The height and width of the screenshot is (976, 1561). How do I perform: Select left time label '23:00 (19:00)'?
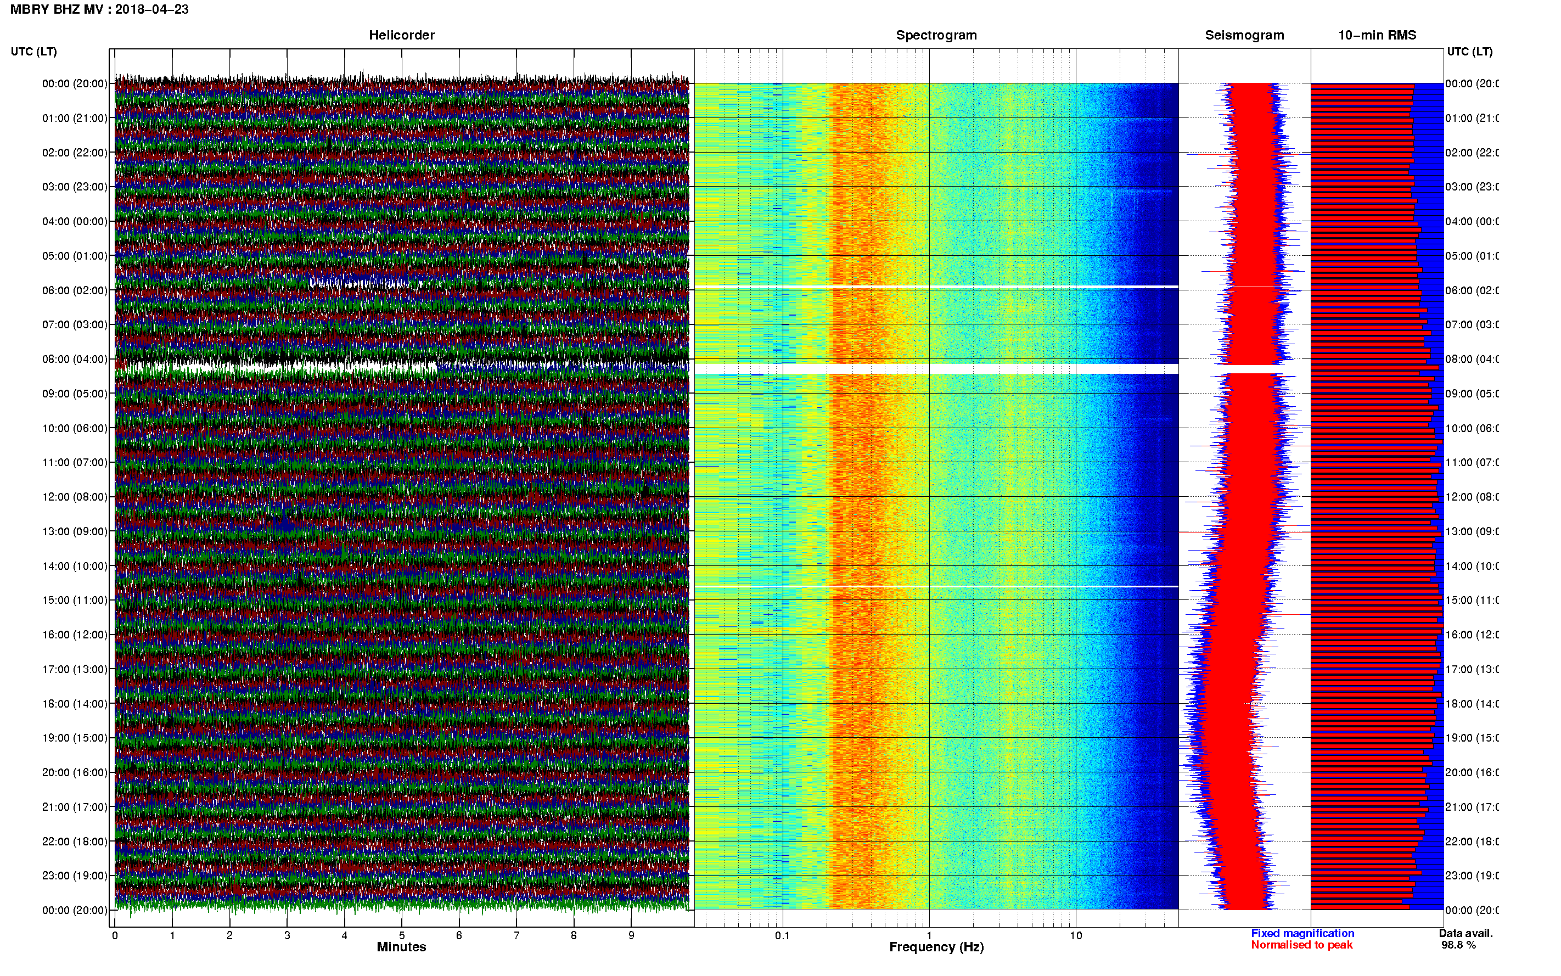point(75,876)
